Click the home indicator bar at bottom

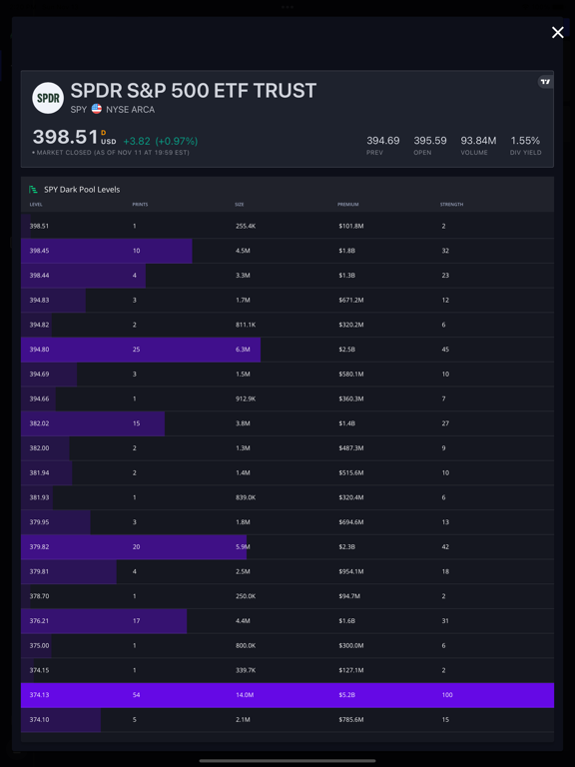click(x=287, y=761)
